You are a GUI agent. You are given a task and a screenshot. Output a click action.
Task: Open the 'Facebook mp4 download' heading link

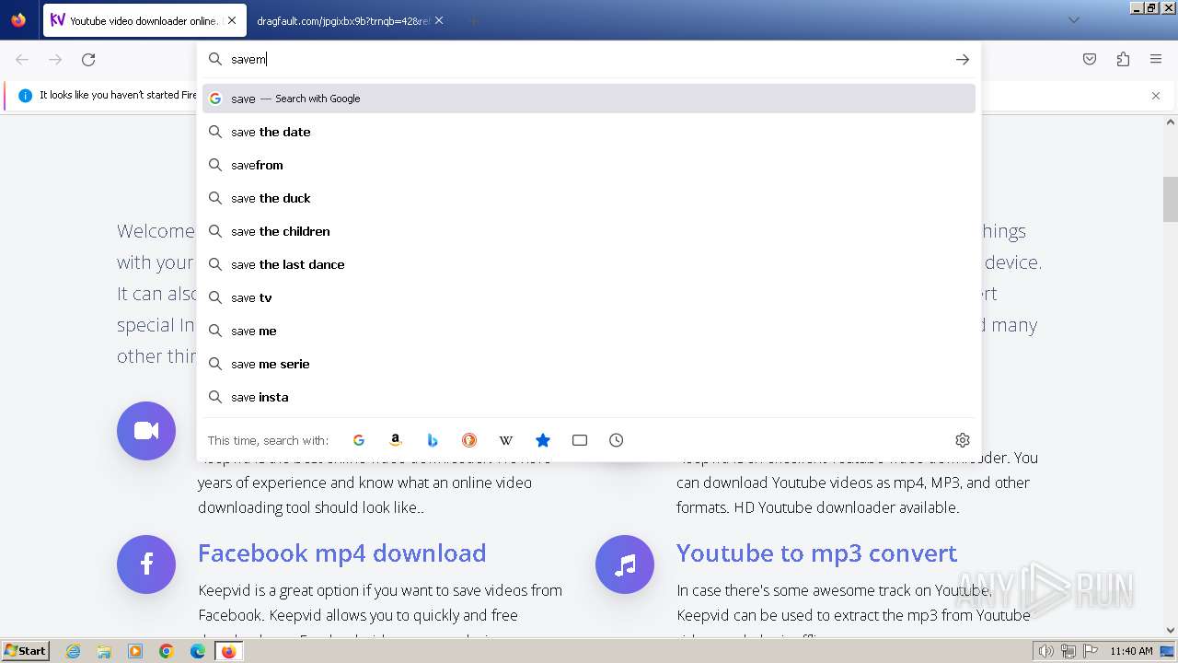click(x=342, y=552)
